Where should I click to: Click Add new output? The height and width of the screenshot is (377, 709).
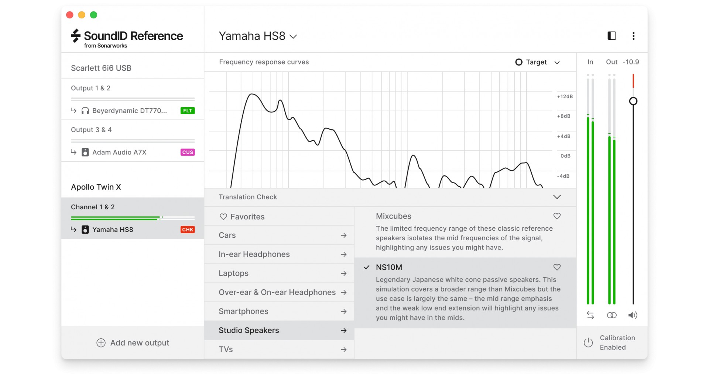(133, 343)
